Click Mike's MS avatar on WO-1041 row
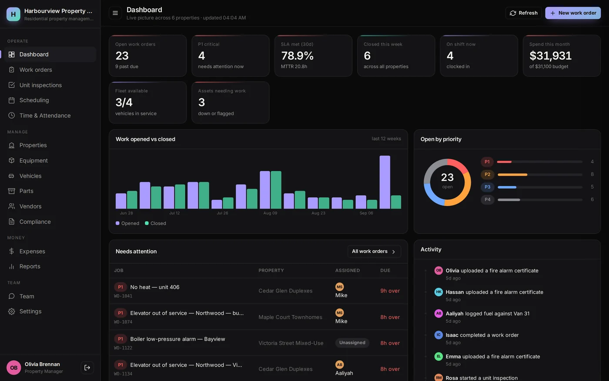The width and height of the screenshot is (609, 381). click(x=340, y=287)
